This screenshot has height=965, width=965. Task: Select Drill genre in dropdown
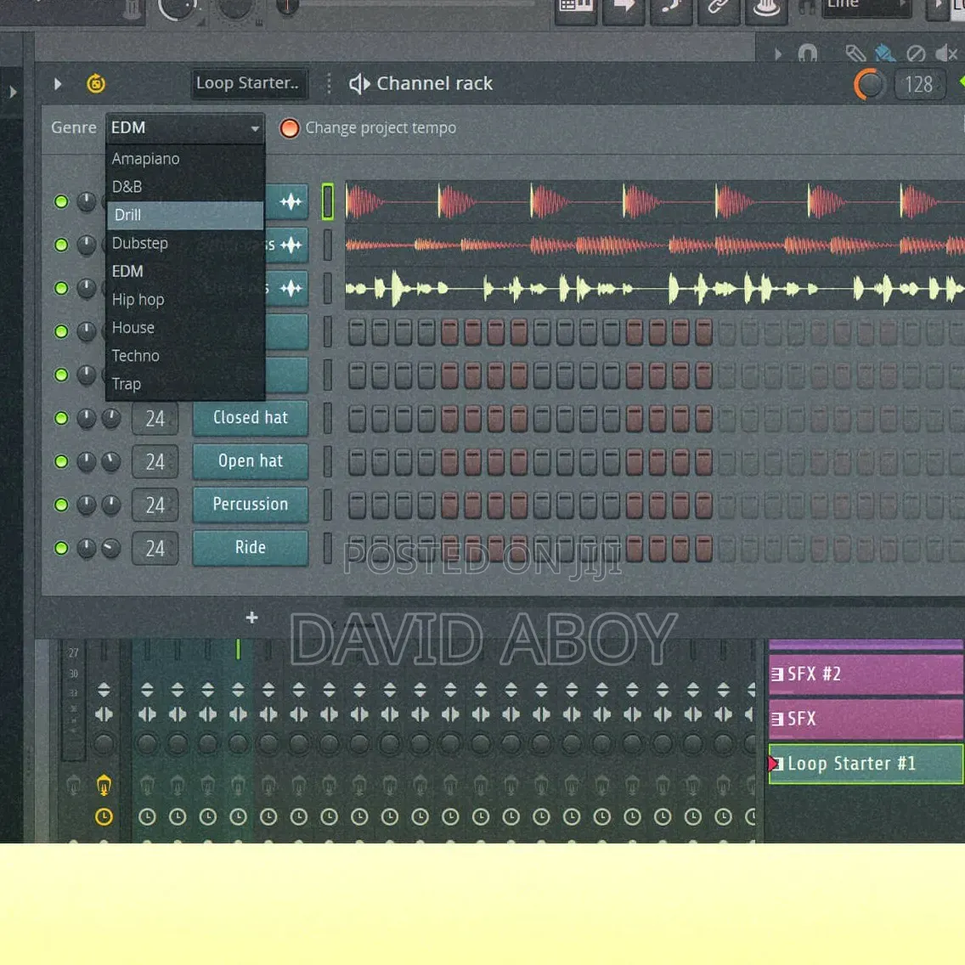(x=185, y=215)
